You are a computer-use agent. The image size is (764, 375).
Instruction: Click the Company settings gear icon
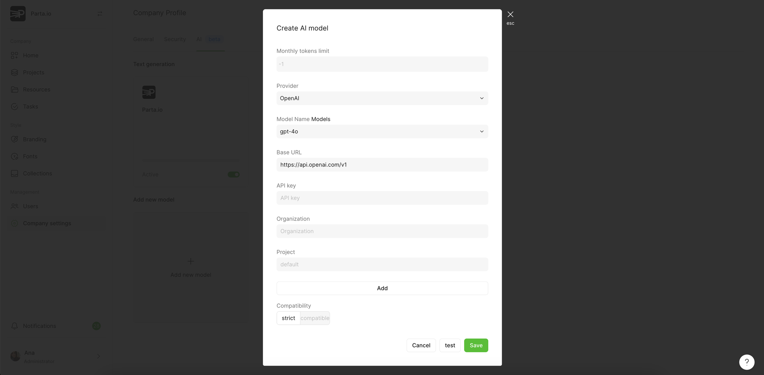point(15,223)
